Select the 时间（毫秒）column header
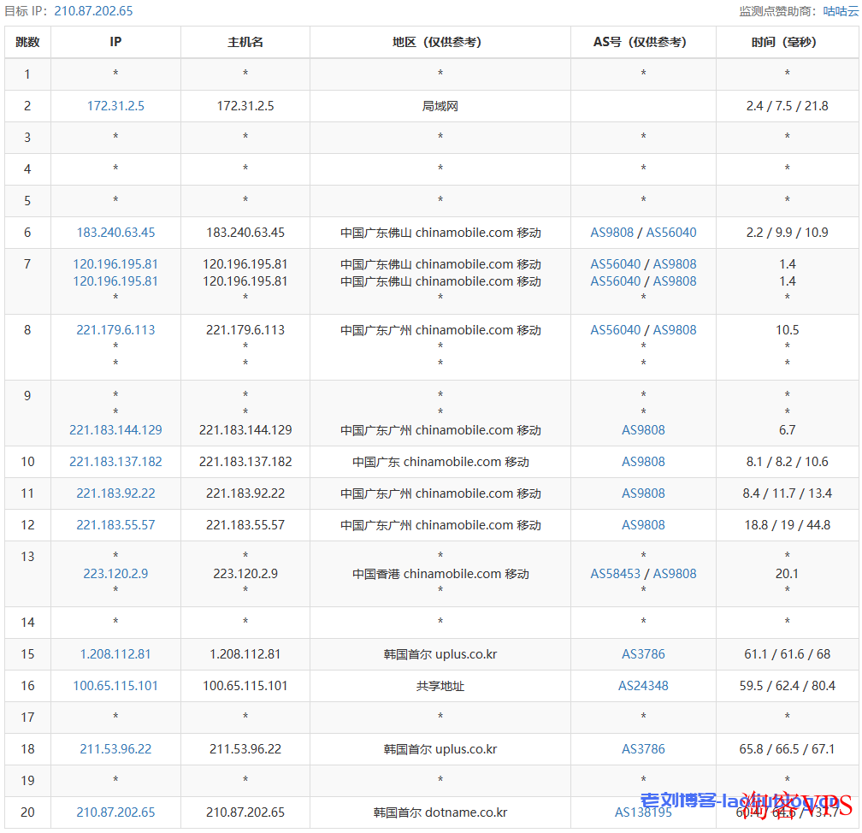This screenshot has height=833, width=862. point(788,42)
